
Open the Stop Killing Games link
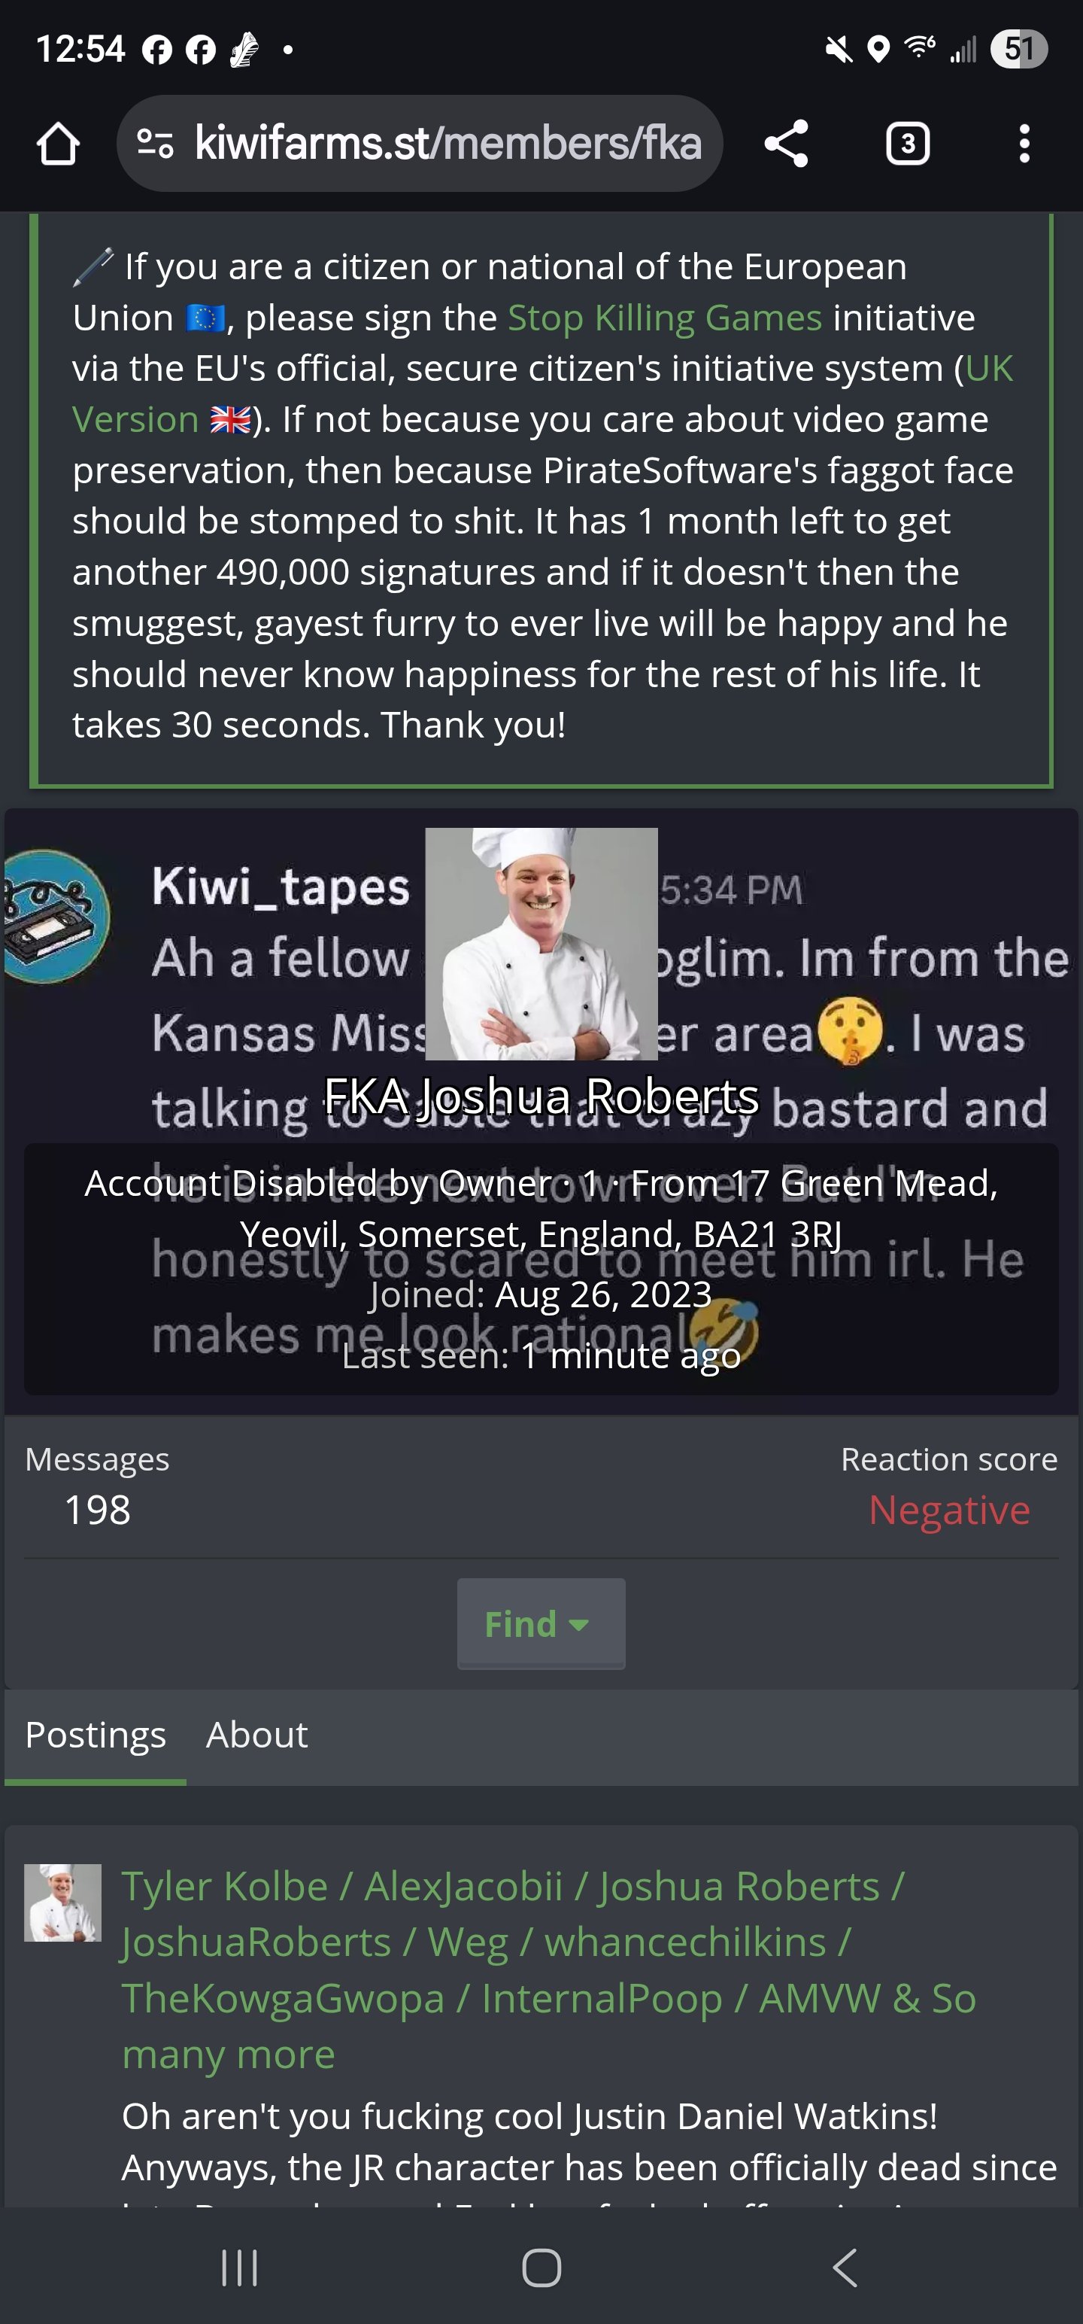click(665, 318)
